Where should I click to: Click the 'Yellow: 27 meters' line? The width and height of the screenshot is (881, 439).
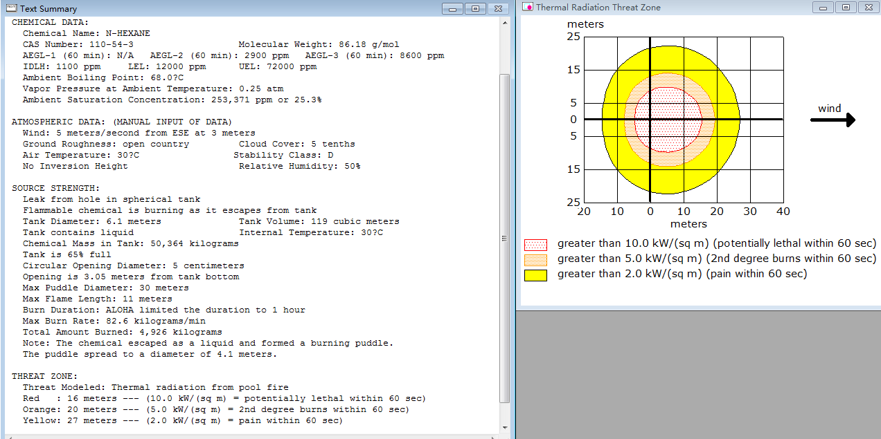[183, 420]
